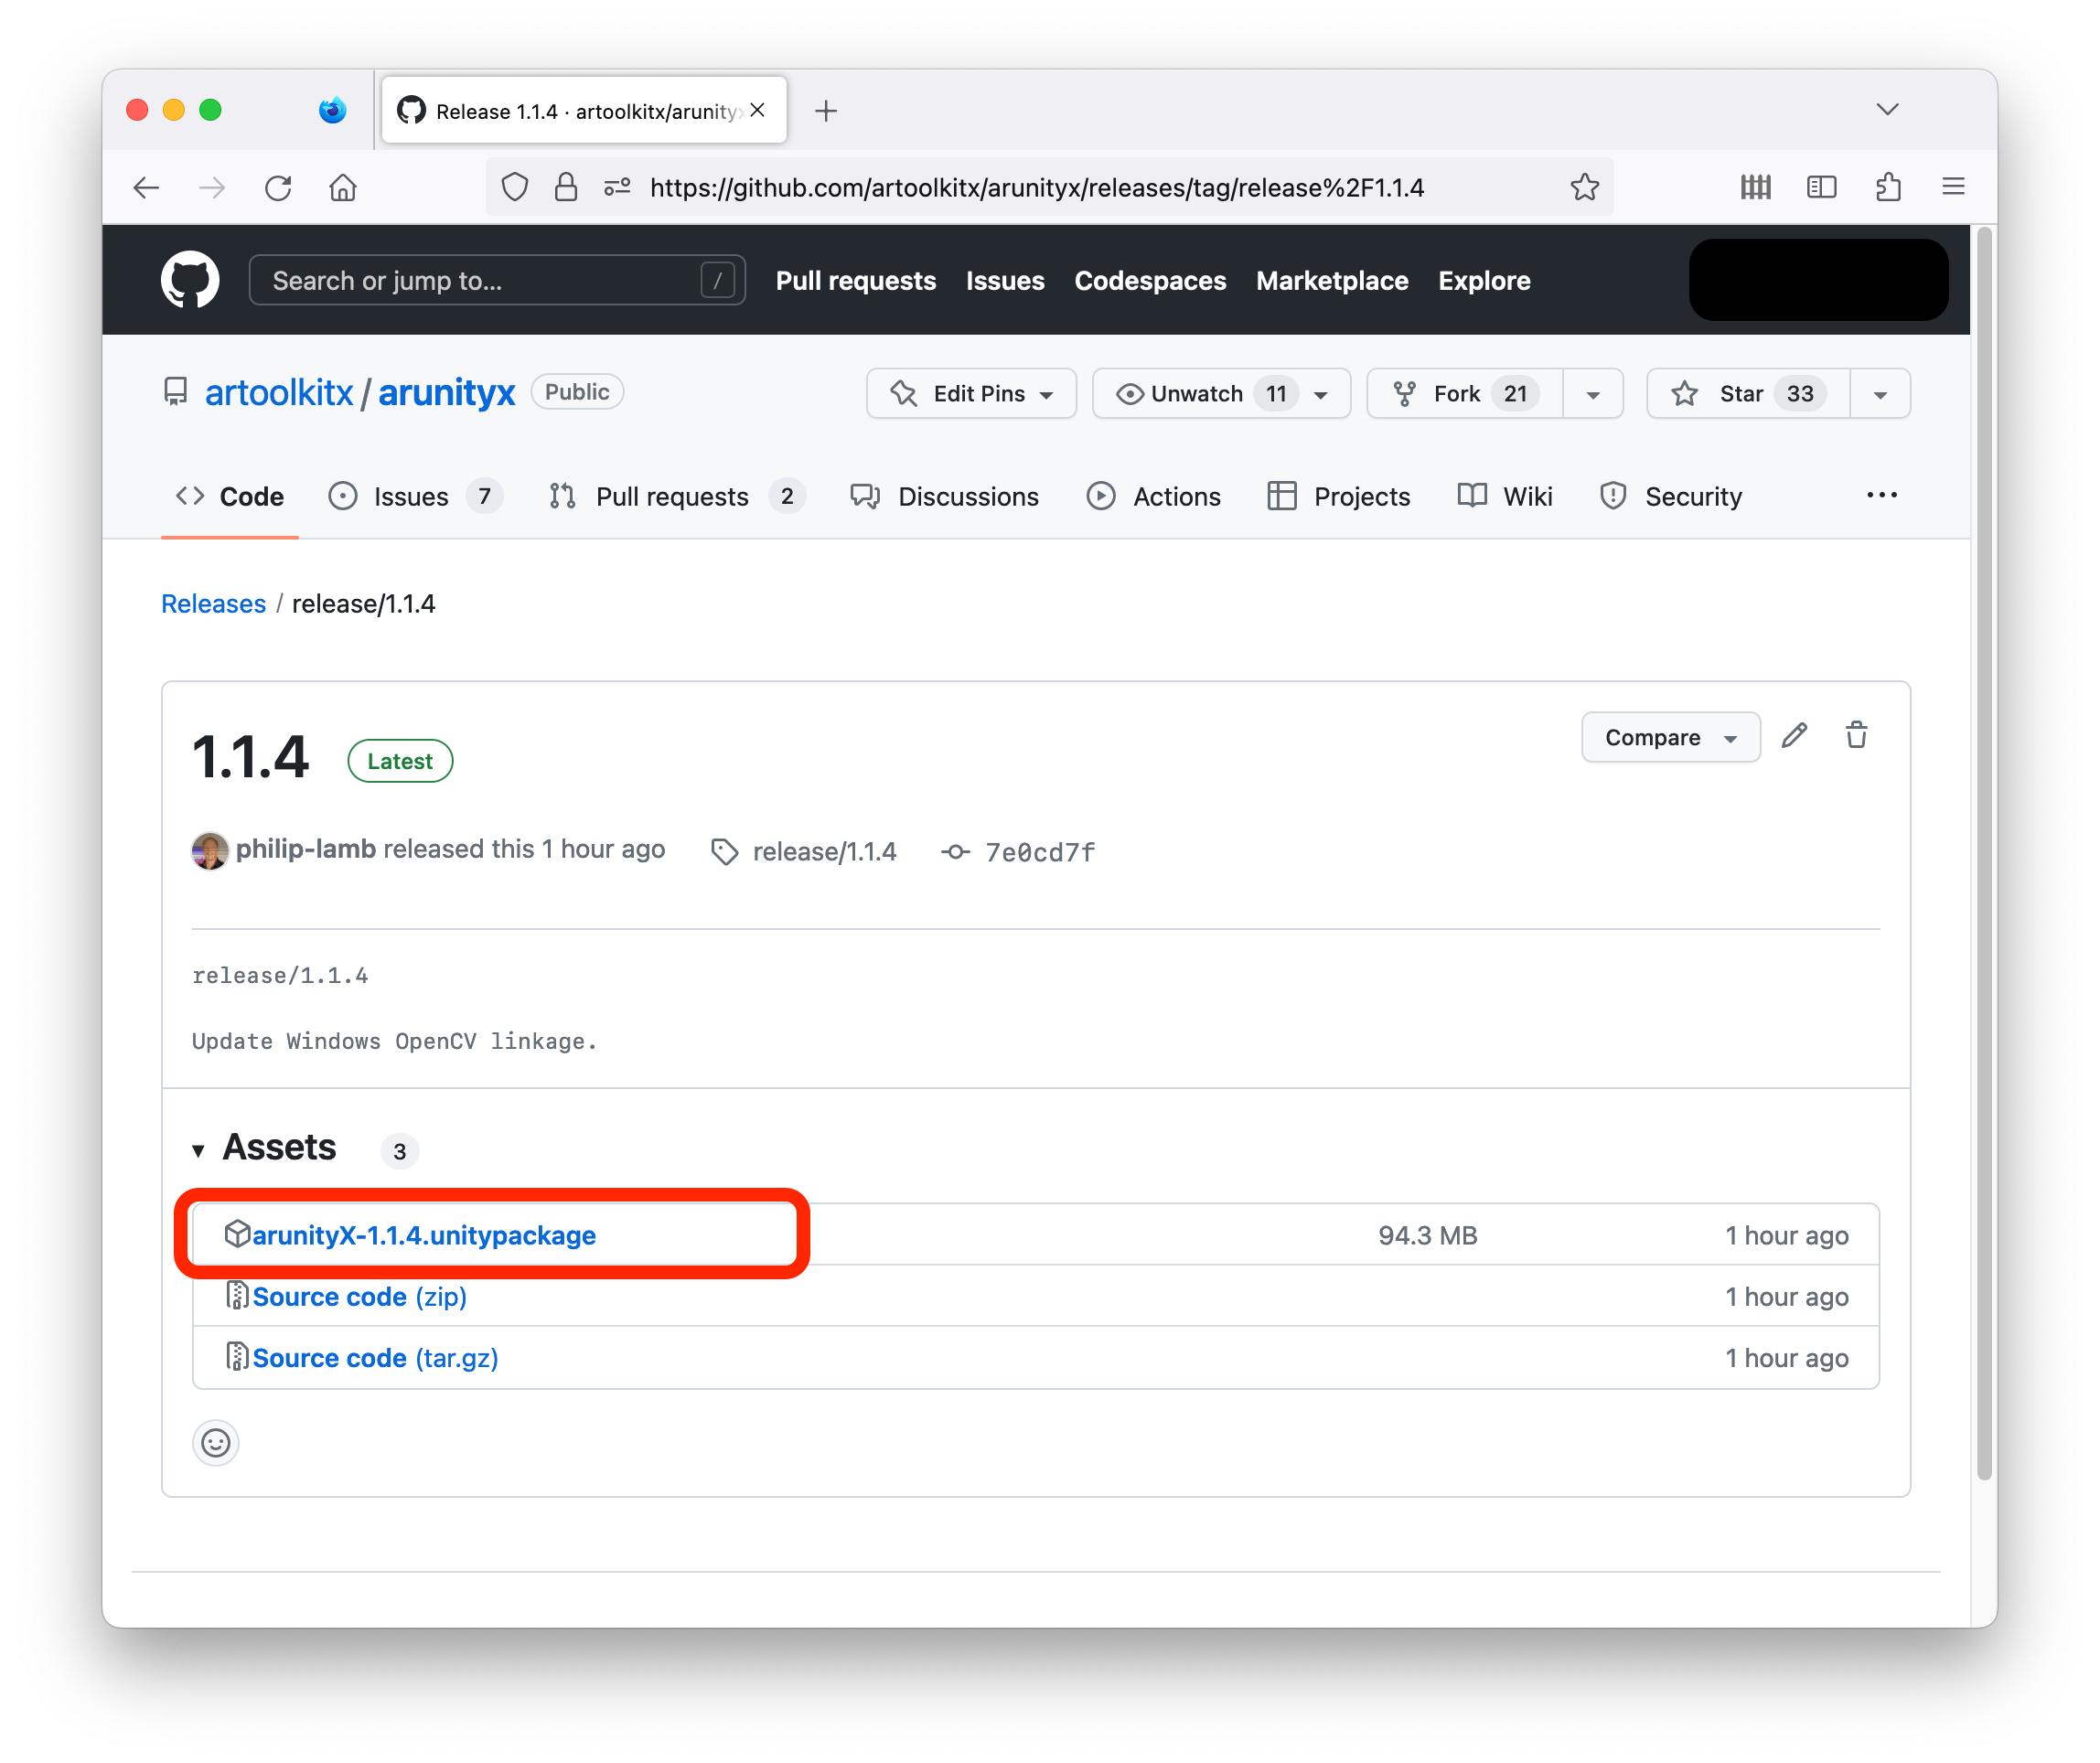The height and width of the screenshot is (1763, 2100).
Task: Open commit 7e0cd7f
Action: click(x=1040, y=852)
